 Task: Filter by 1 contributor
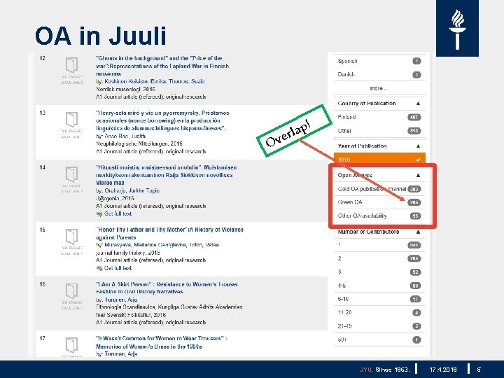(379, 245)
